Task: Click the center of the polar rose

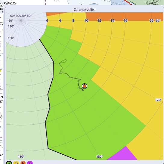Action: click(x=21, y=21)
